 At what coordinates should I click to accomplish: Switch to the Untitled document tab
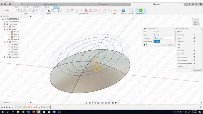[x=158, y=4]
